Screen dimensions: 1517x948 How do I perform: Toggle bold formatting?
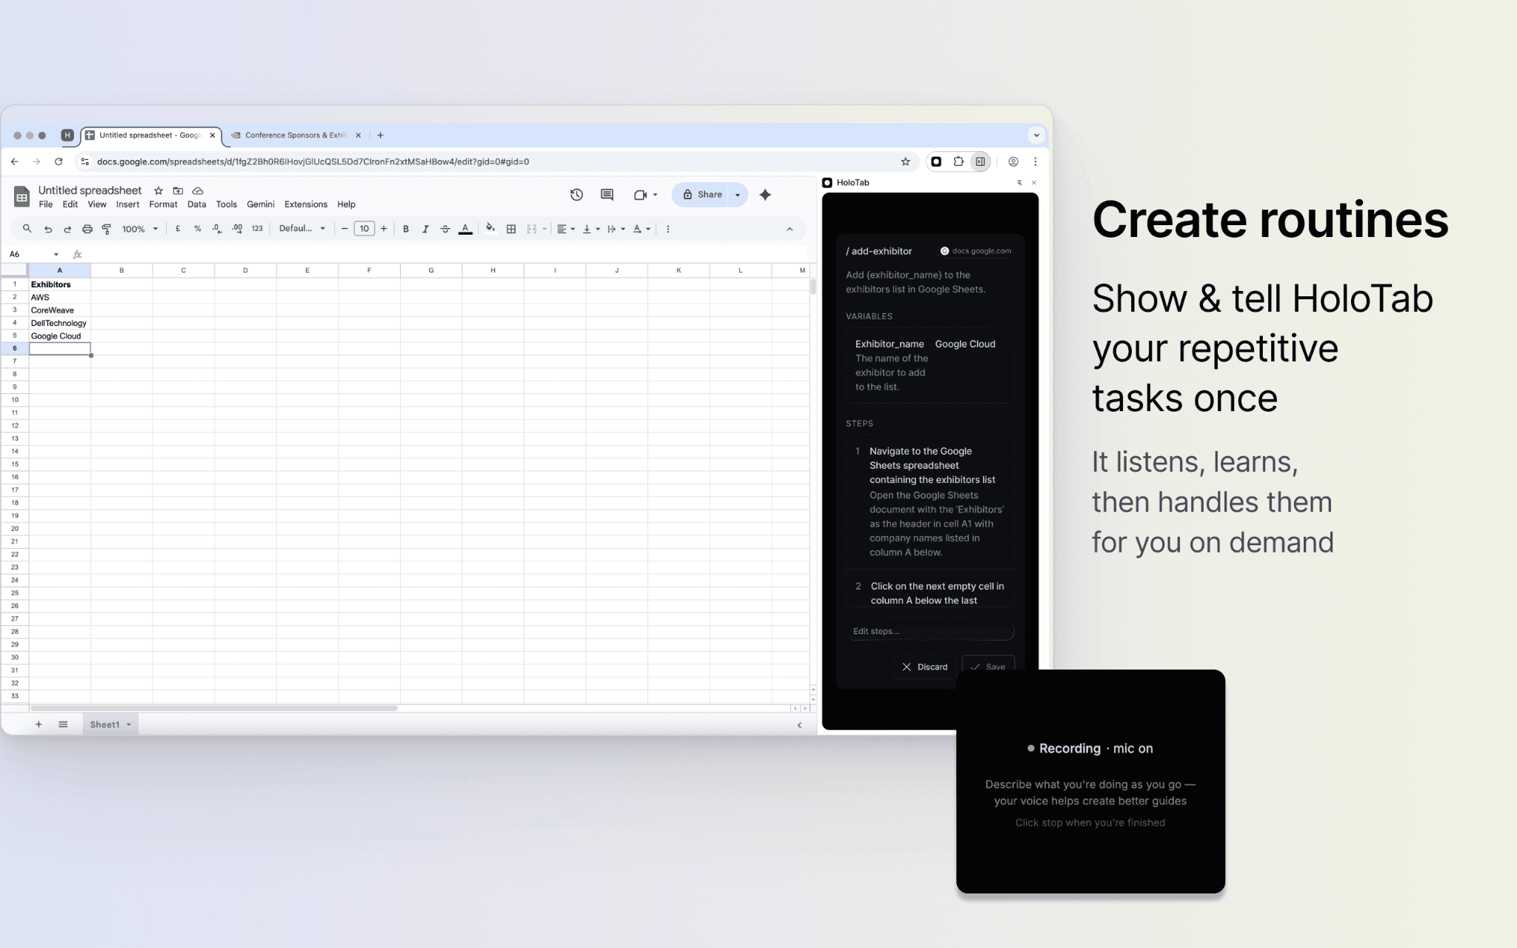tap(406, 229)
